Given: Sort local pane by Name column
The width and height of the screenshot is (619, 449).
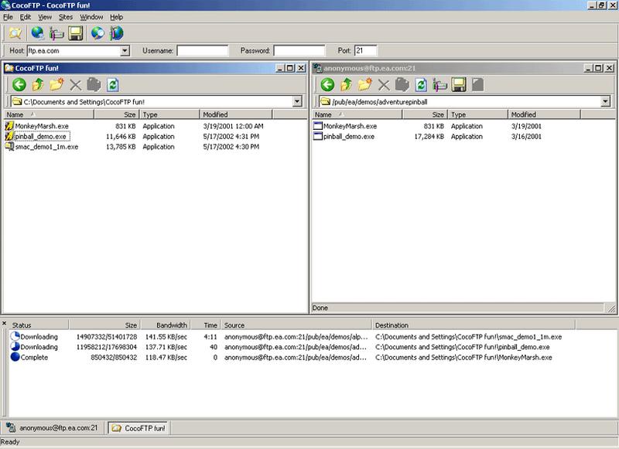Looking at the screenshot, I should pyautogui.click(x=49, y=114).
